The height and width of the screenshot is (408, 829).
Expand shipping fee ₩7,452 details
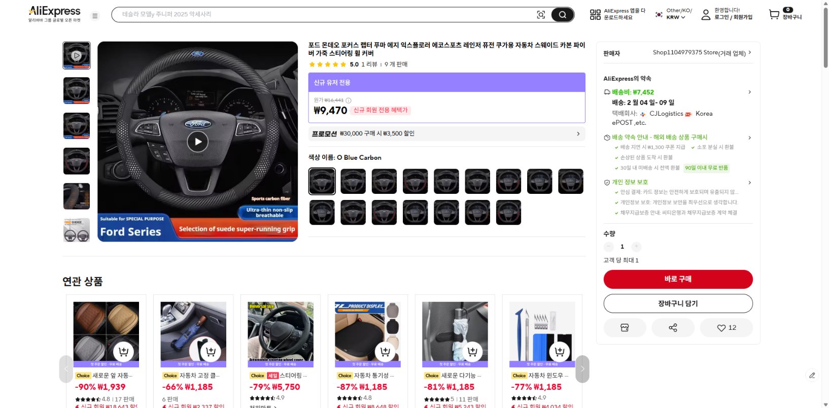pyautogui.click(x=678, y=92)
